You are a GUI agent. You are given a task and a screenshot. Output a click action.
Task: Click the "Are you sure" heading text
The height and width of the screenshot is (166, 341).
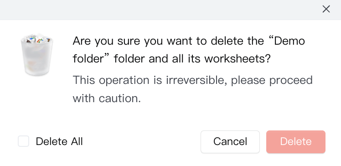[x=189, y=50]
